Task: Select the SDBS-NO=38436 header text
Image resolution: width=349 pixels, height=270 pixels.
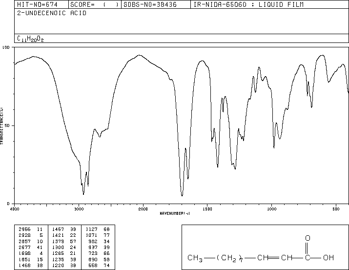Action: coord(150,4)
